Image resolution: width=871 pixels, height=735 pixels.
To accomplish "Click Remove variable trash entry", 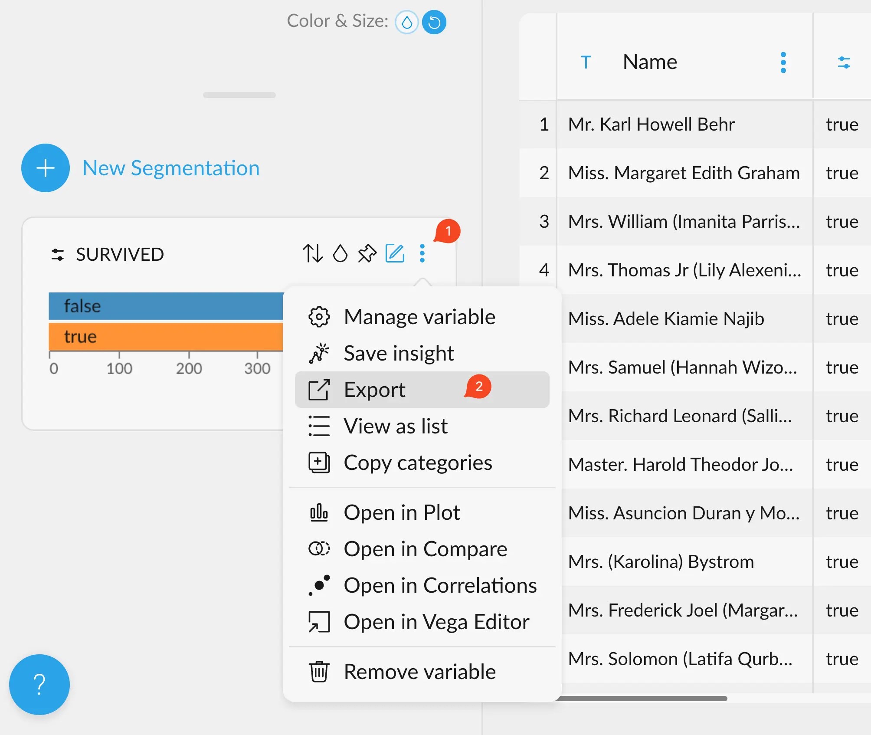I will pos(419,672).
